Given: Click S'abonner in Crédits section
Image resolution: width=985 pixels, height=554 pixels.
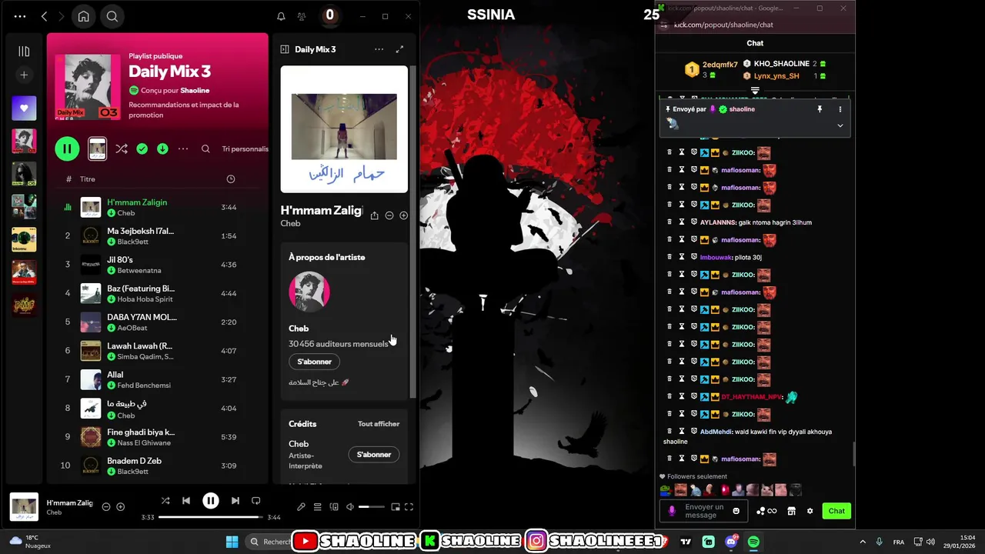Looking at the screenshot, I should click(x=374, y=455).
